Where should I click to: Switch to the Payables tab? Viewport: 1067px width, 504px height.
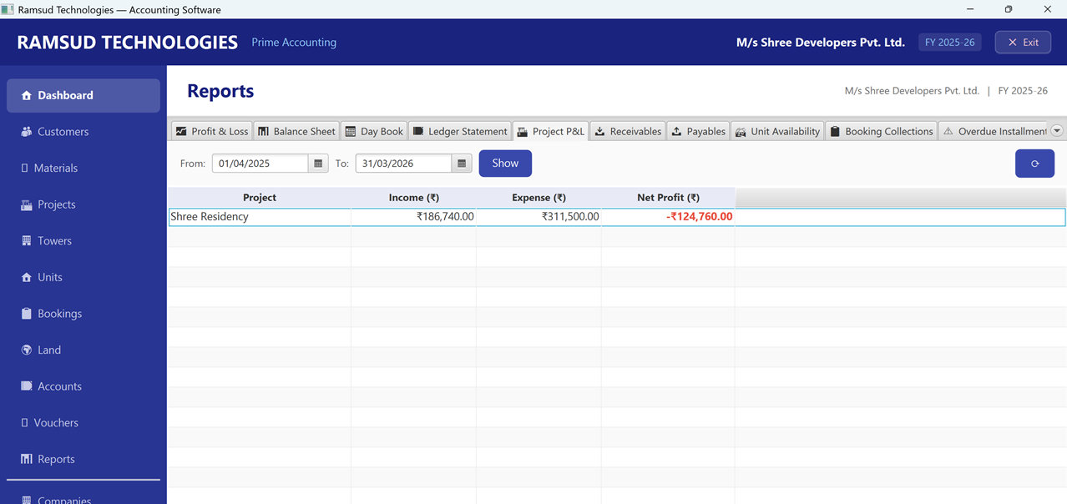click(699, 131)
